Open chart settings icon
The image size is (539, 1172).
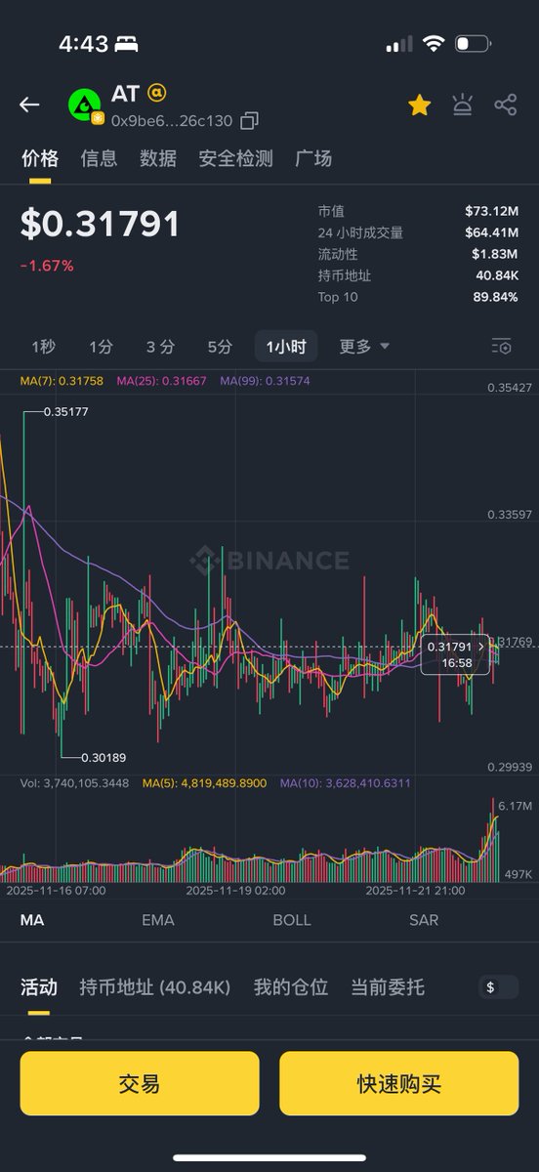(x=501, y=347)
